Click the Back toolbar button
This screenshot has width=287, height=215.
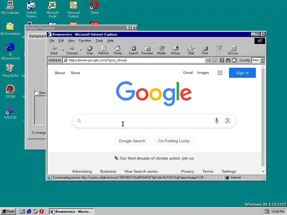point(54,50)
